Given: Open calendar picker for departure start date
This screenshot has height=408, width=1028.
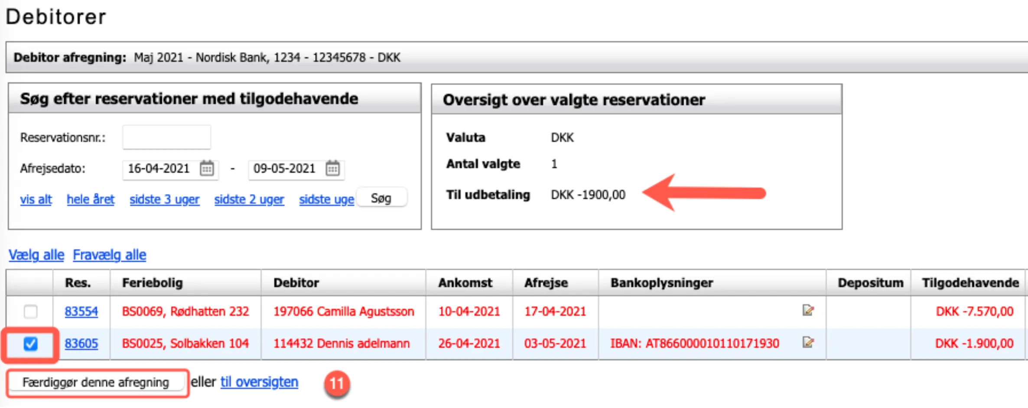Looking at the screenshot, I should (x=207, y=168).
